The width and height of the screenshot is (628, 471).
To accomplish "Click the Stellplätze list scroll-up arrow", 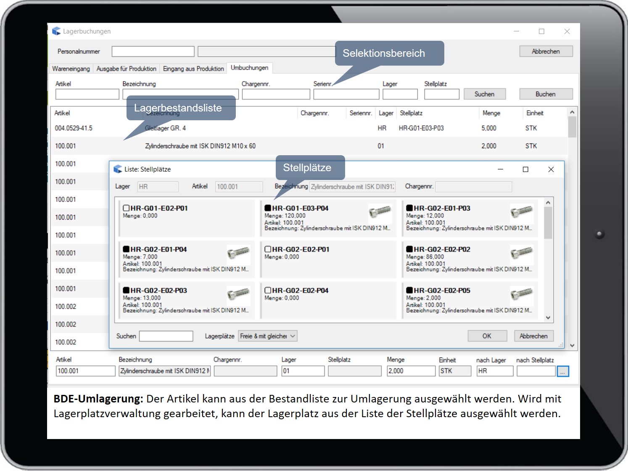I will click(x=548, y=203).
